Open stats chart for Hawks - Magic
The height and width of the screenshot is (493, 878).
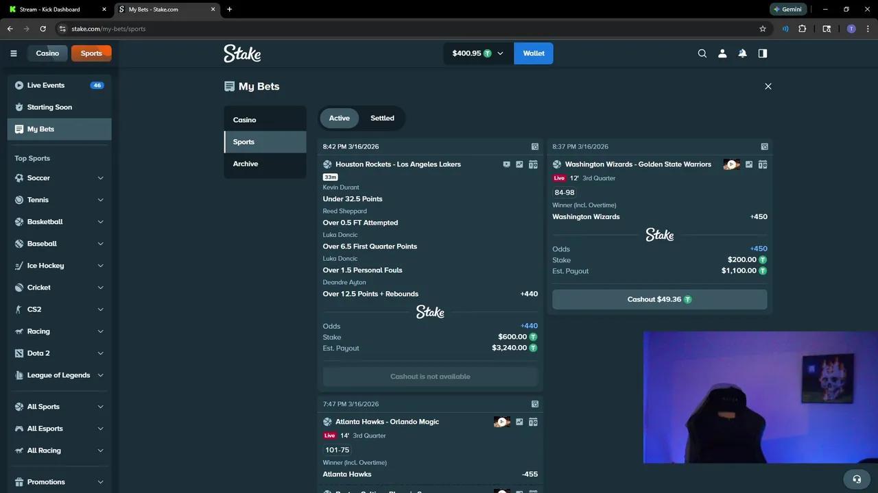tap(519, 422)
